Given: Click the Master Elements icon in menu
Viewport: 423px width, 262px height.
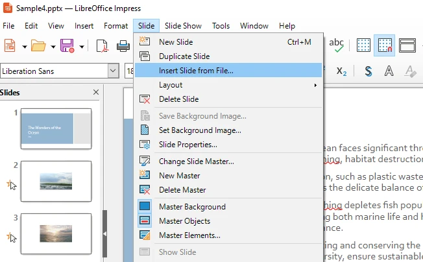Looking at the screenshot, I should [145, 235].
